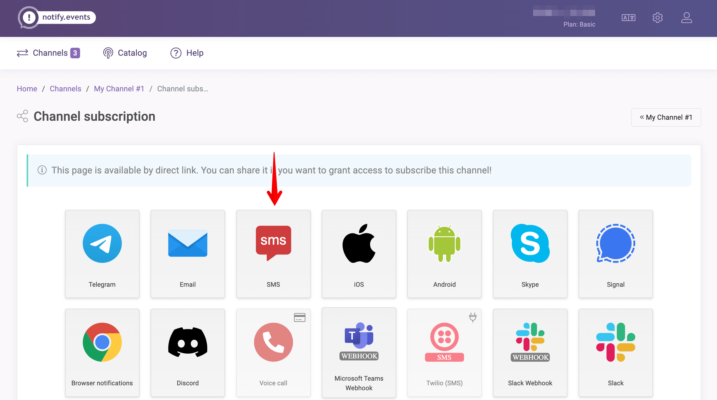Choose the Android robot tile
Image resolution: width=717 pixels, height=400 pixels.
[444, 253]
